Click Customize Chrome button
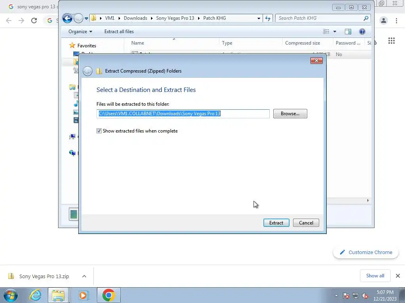 (366, 252)
